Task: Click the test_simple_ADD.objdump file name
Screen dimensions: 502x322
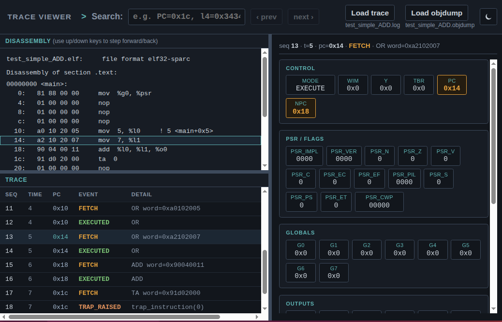Action: 440,25
